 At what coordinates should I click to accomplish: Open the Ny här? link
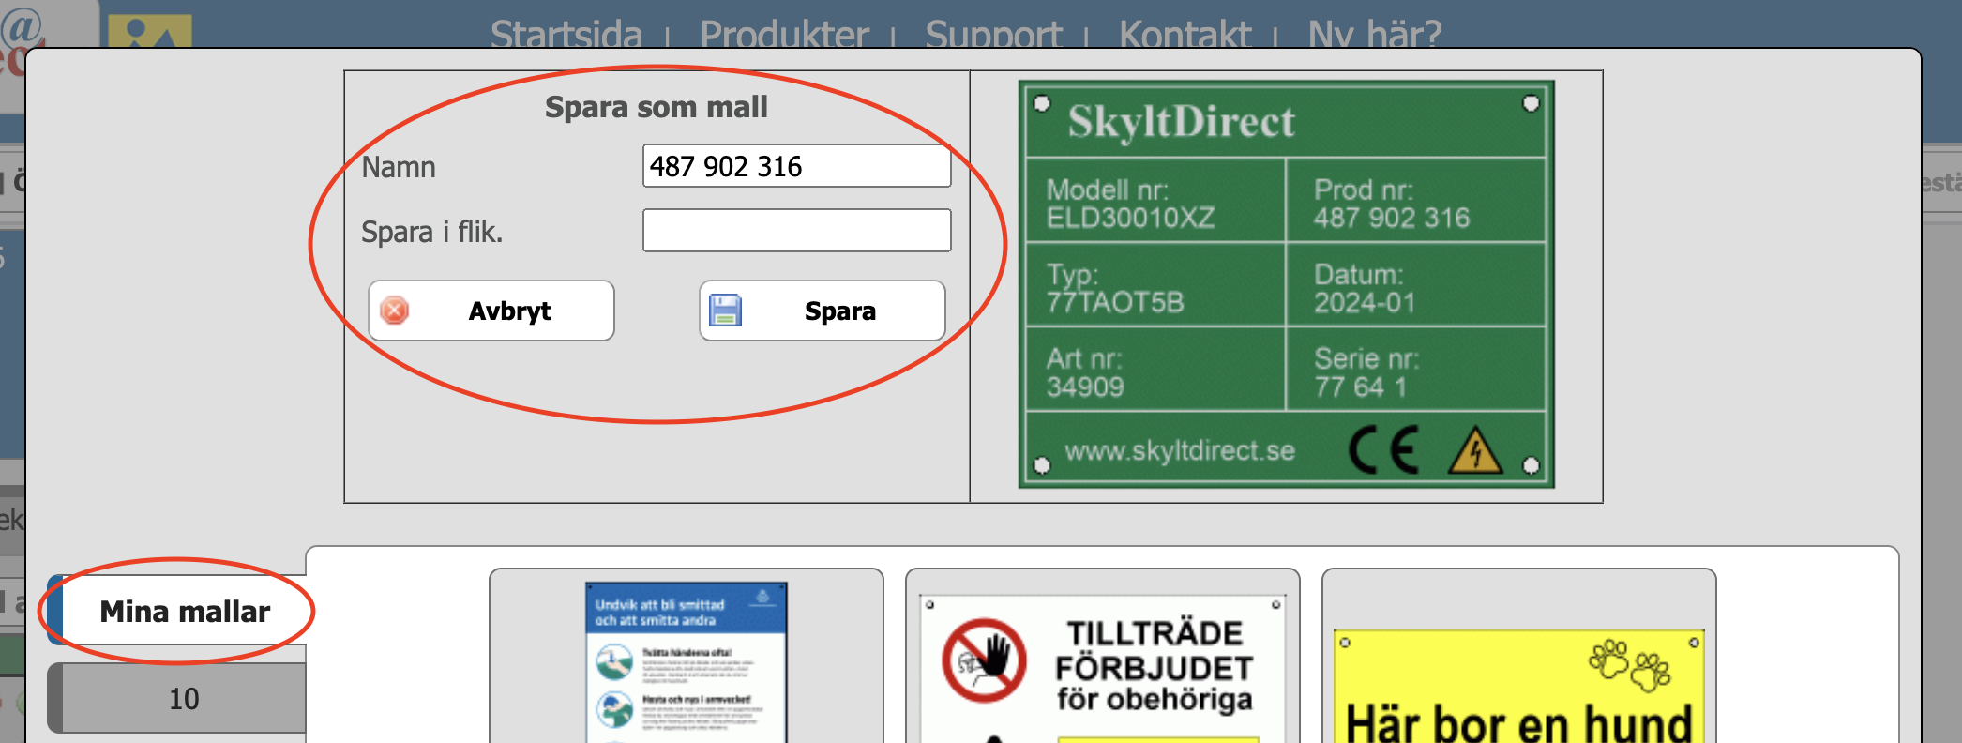tap(1375, 35)
